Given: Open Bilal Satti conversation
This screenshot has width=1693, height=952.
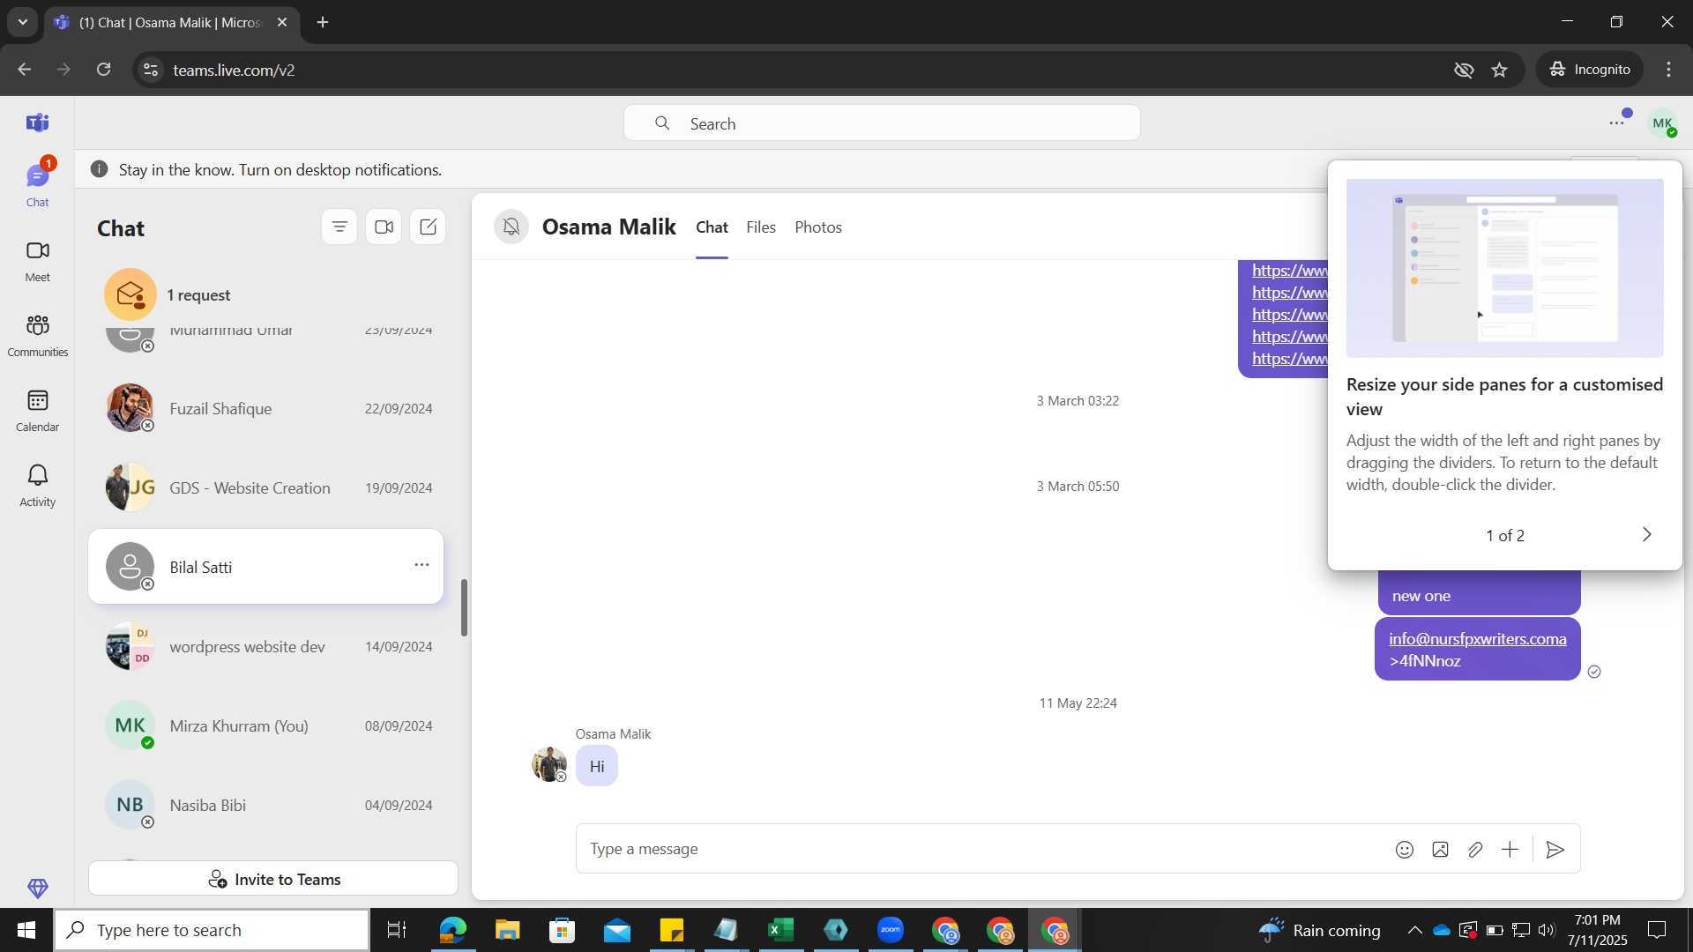Looking at the screenshot, I should point(265,567).
